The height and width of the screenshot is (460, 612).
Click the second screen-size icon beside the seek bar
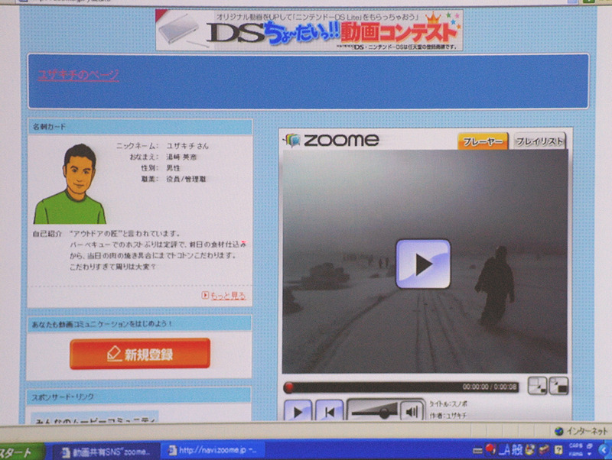[x=558, y=386]
